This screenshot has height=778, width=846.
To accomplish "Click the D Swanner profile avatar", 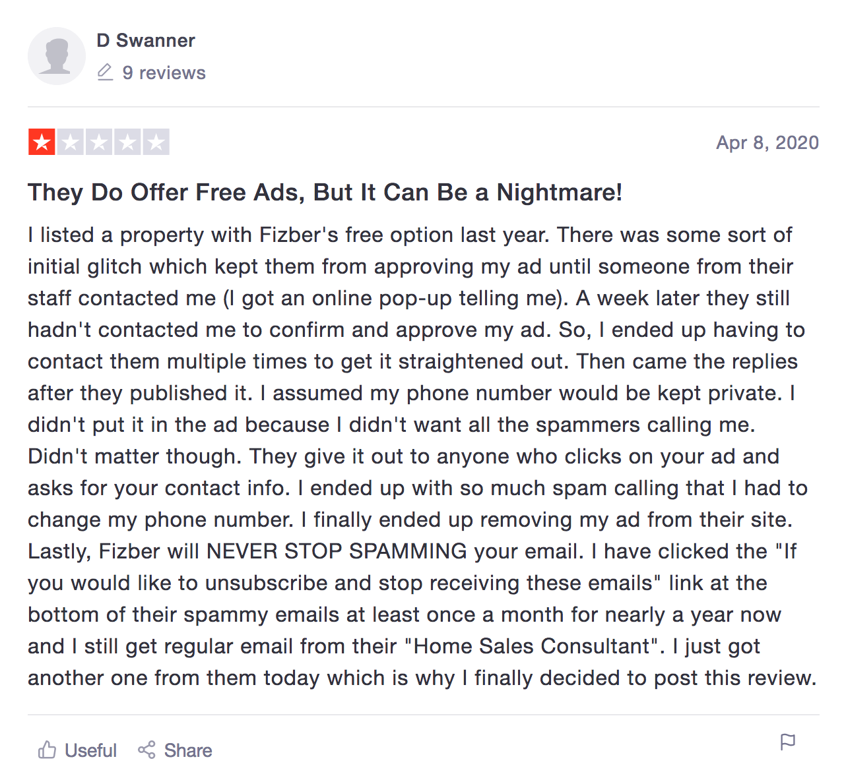I will click(x=56, y=56).
